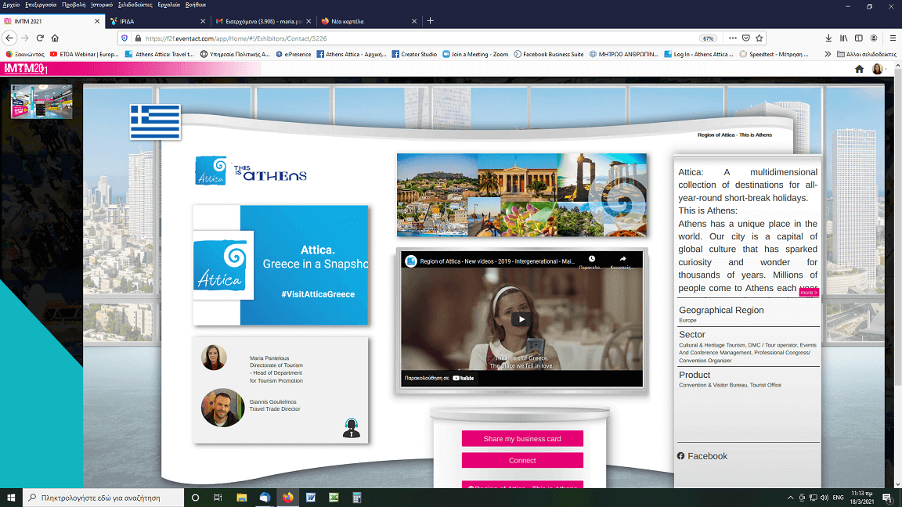Click the 67% zoom level indicator
902x507 pixels.
708,38
